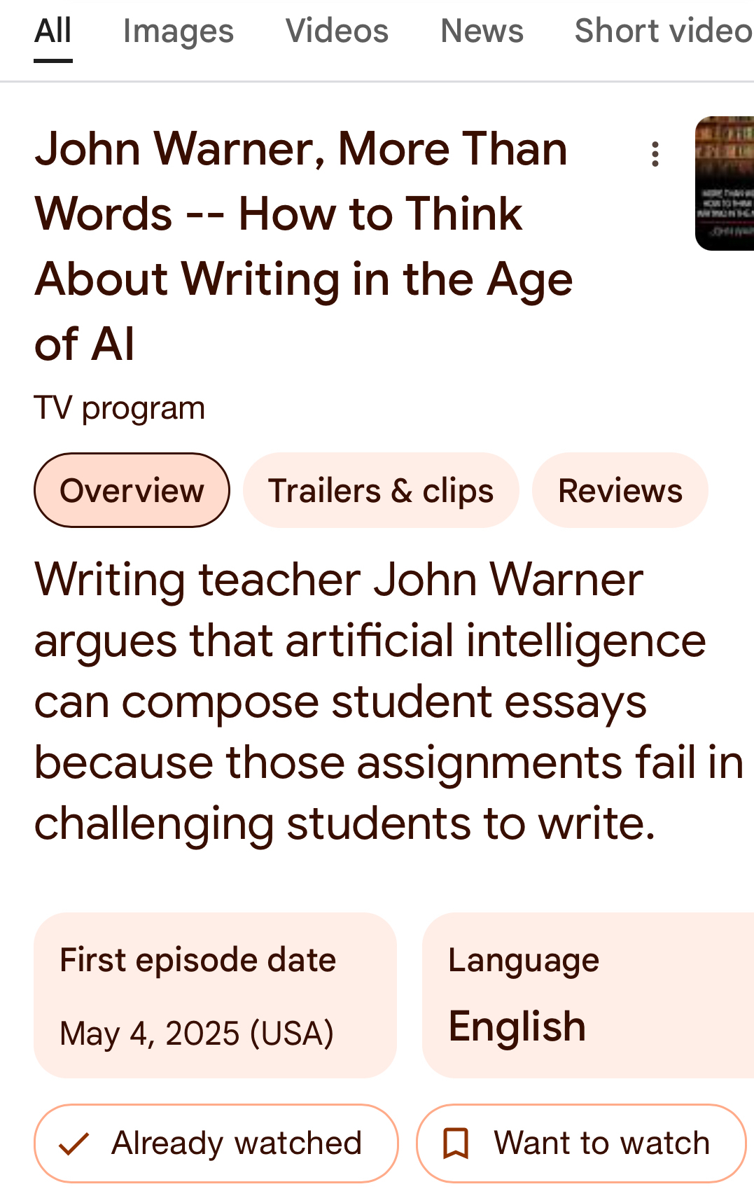Screen dimensions: 754x1203
Task: Click the bookmark icon on Want to watch
Action: point(456,1143)
